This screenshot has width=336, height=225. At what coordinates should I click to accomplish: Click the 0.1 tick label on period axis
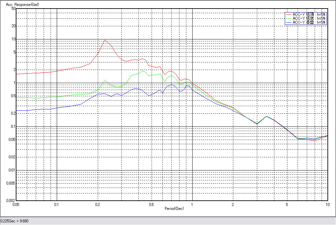coord(57,204)
